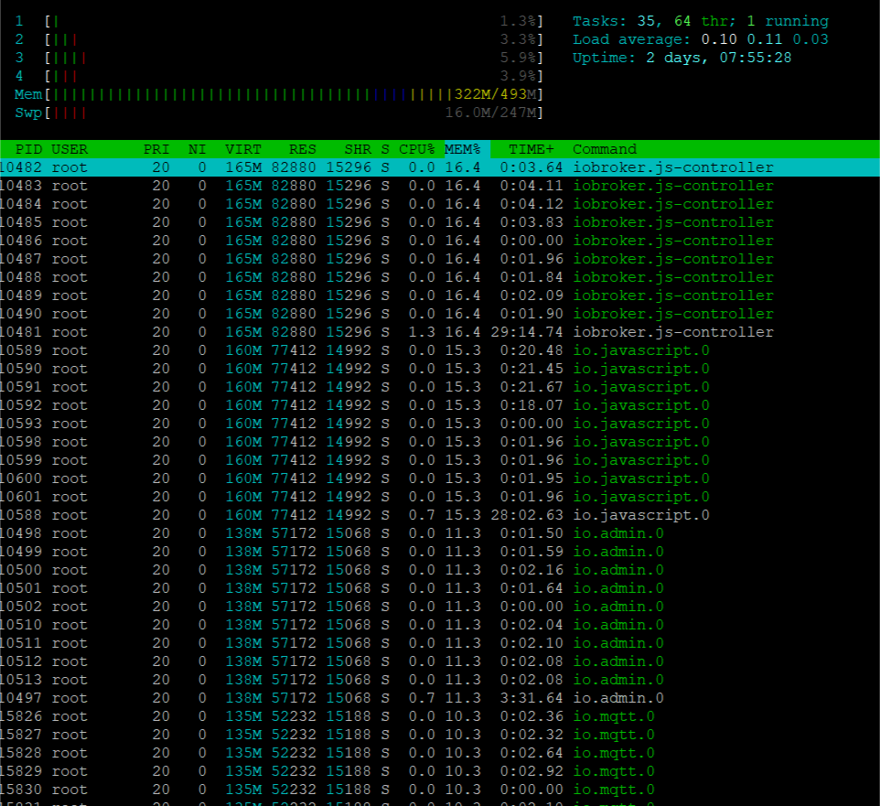Screen dimensions: 880x806
Task: Click the TIME+ column header
Action: click(x=531, y=149)
